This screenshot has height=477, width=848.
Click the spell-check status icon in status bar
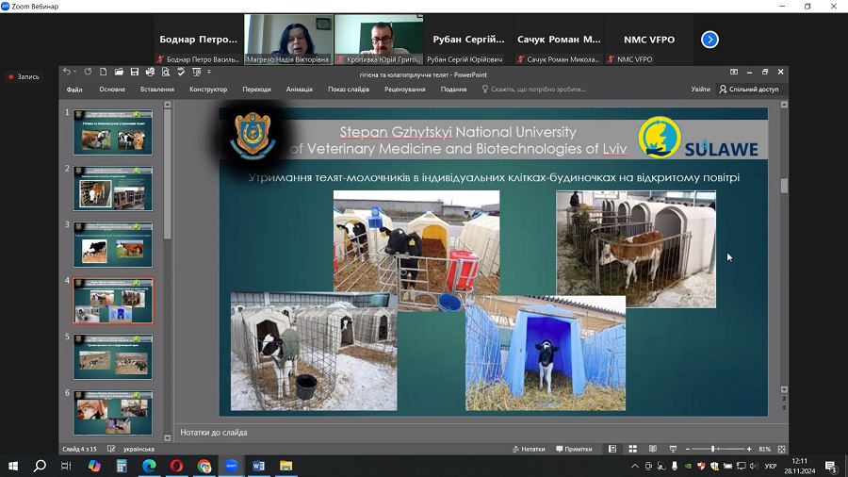click(x=111, y=449)
